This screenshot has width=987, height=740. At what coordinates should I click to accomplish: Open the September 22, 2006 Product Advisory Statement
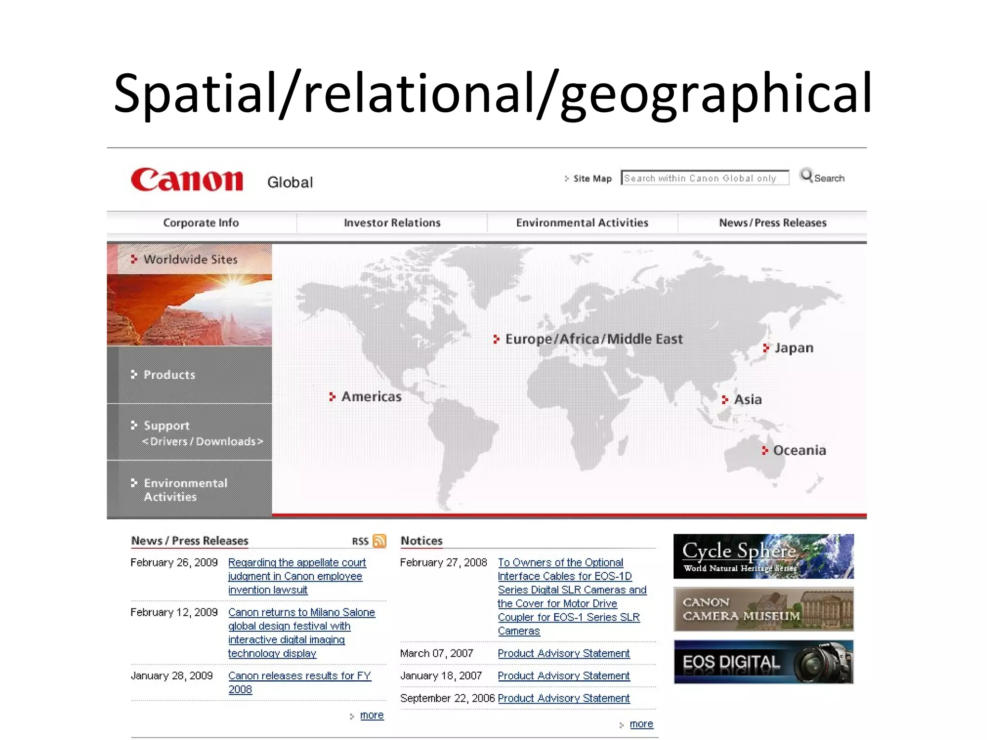[564, 698]
